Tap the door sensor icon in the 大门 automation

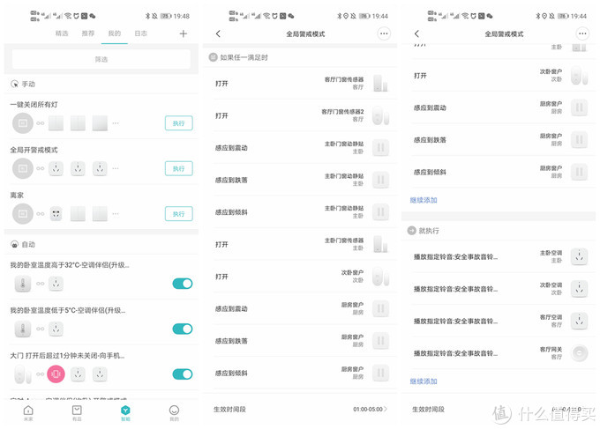tap(23, 374)
